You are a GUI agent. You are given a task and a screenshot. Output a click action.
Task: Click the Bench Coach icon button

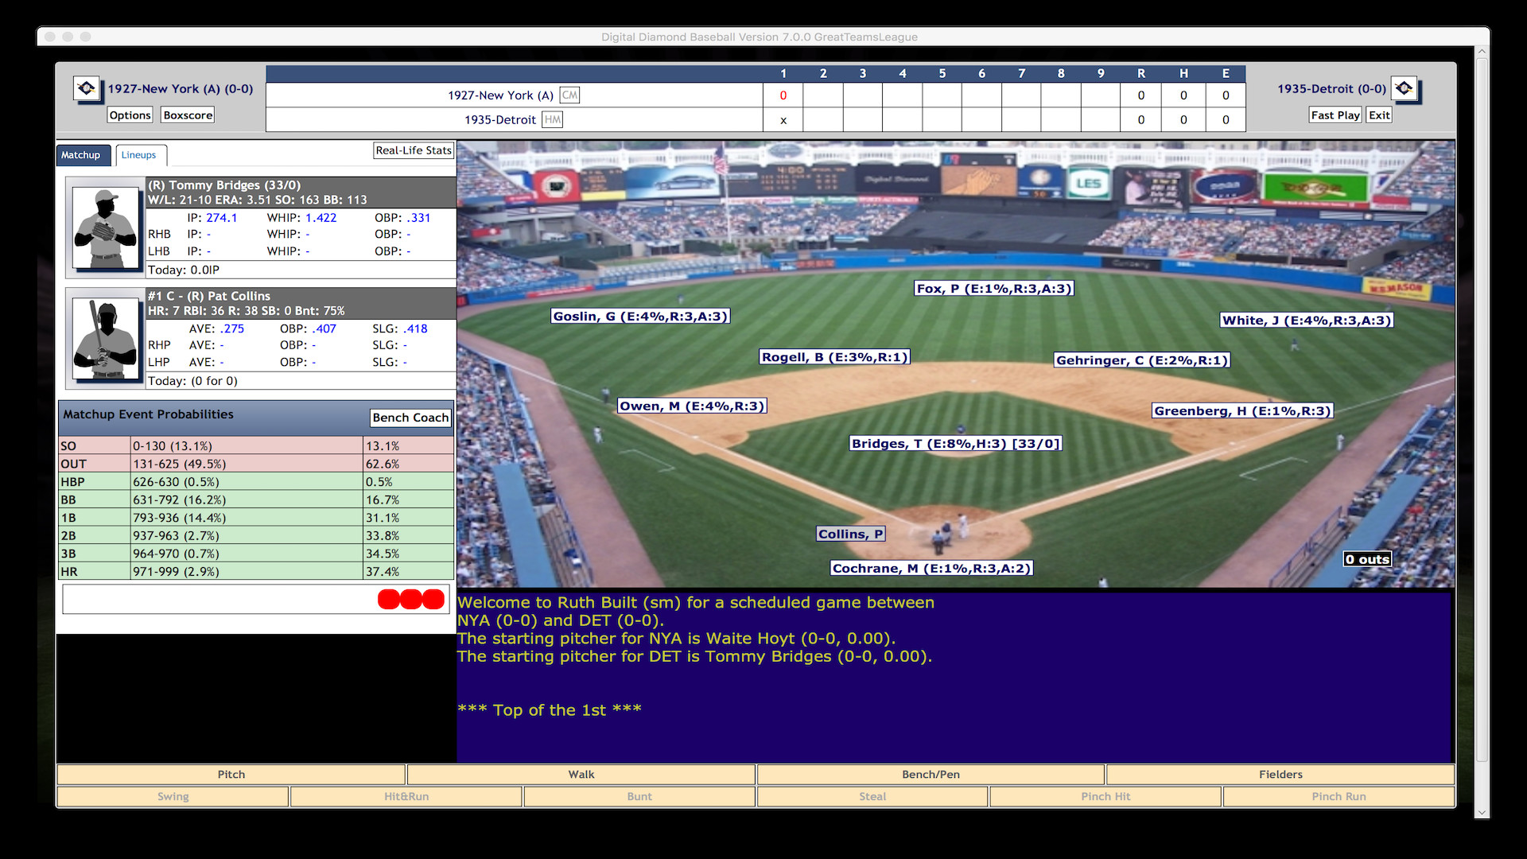point(409,418)
